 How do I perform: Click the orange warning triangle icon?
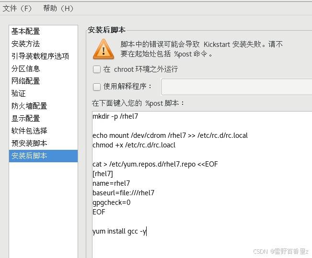(104, 49)
